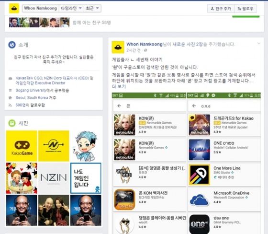Click the 팔로우 button
268x234 pixels.
[x=245, y=9]
